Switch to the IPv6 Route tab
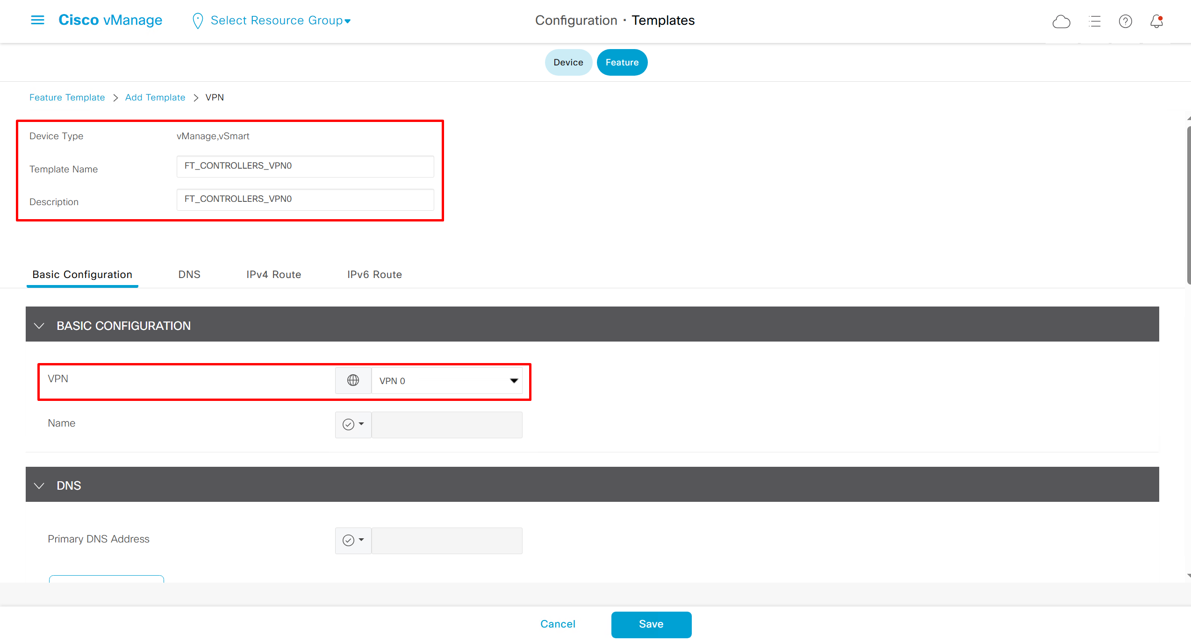The width and height of the screenshot is (1191, 642). [x=374, y=274]
